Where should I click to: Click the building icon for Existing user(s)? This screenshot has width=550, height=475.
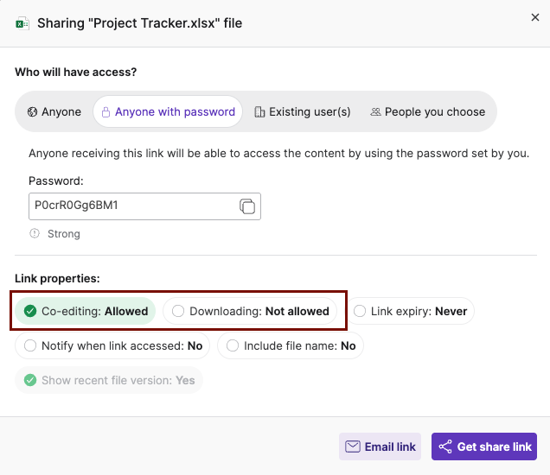[259, 112]
